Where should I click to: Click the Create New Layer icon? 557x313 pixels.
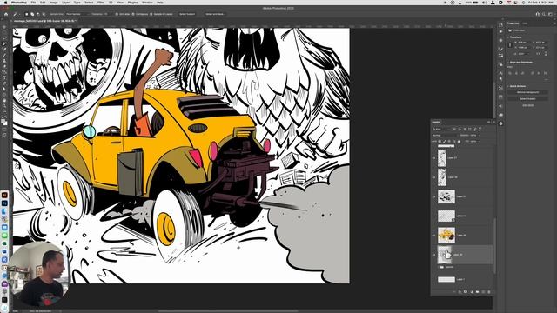tap(483, 292)
